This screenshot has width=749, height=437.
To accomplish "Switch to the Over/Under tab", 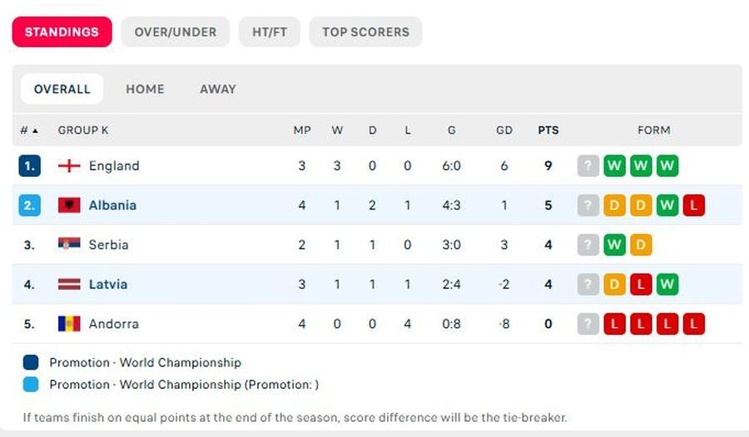I will pos(176,32).
